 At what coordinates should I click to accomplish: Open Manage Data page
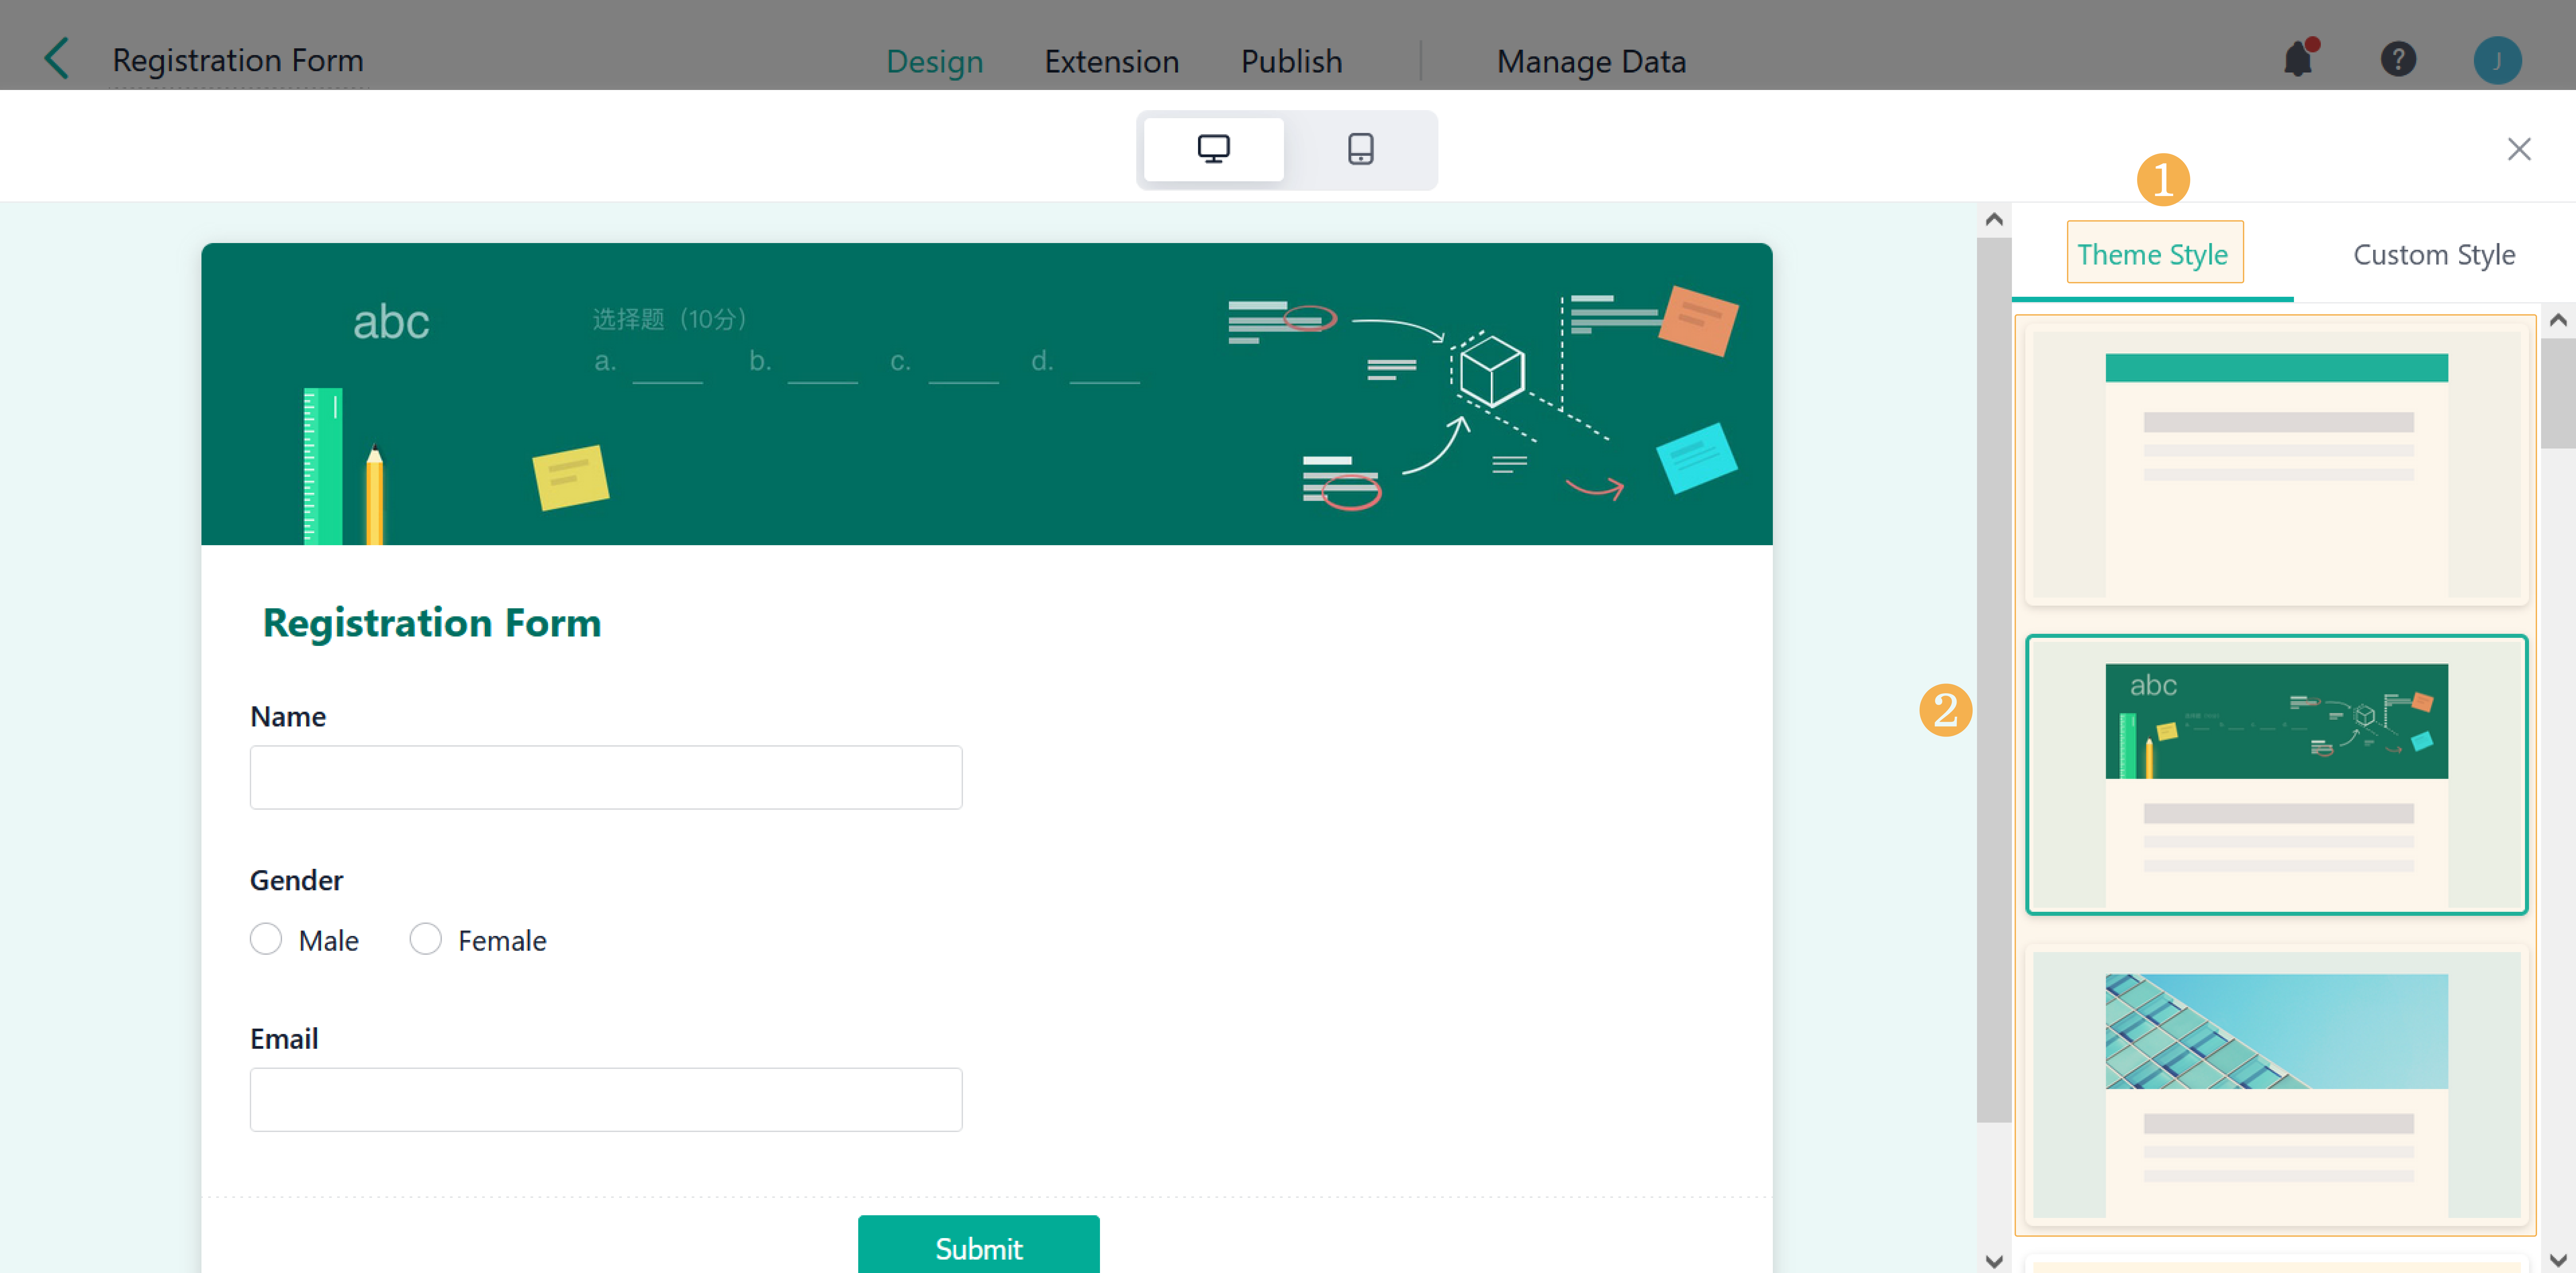tap(1590, 61)
